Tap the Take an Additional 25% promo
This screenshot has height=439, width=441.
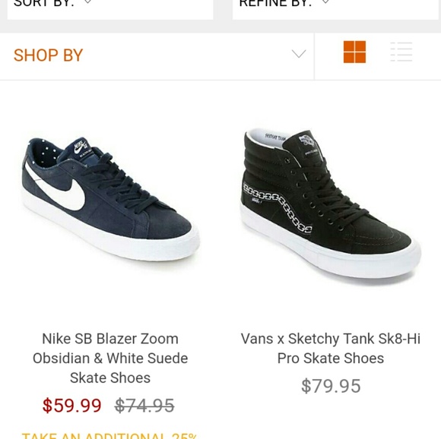click(109, 436)
